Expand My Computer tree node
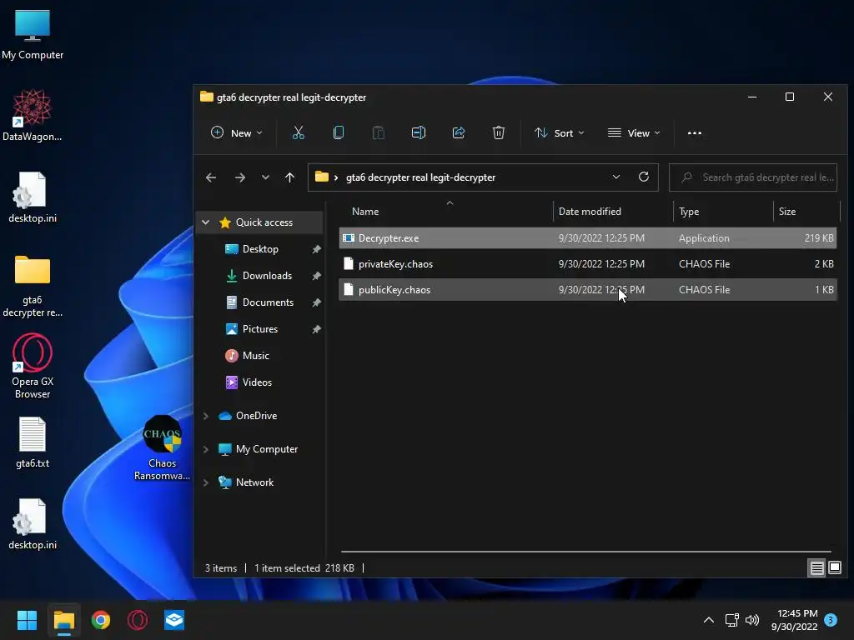The image size is (854, 640). (x=206, y=449)
